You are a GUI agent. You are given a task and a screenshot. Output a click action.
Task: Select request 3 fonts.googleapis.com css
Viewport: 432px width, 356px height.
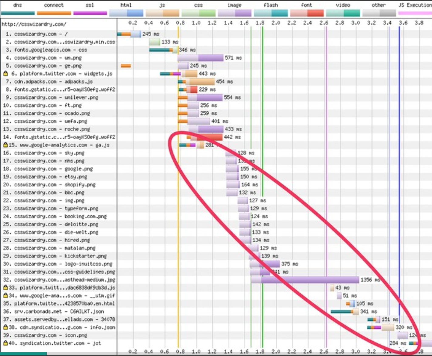click(46, 50)
